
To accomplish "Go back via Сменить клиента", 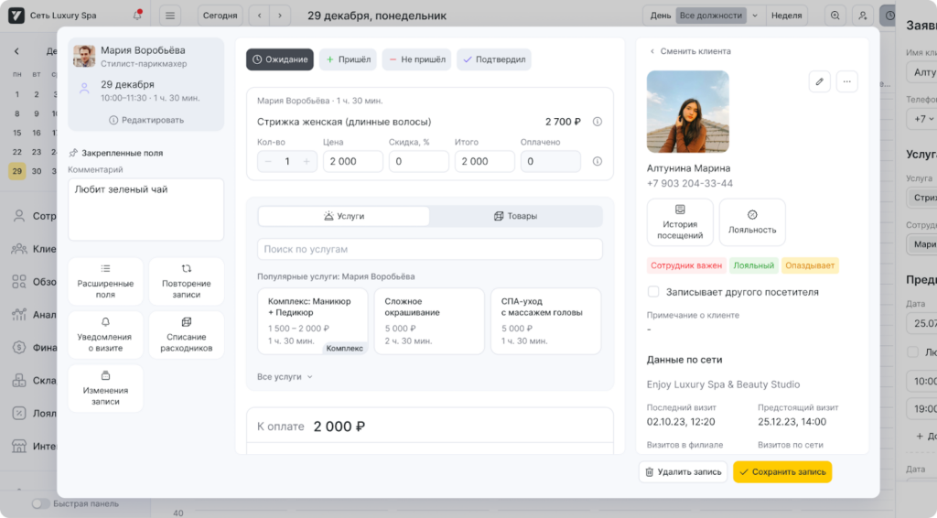I will tap(690, 51).
